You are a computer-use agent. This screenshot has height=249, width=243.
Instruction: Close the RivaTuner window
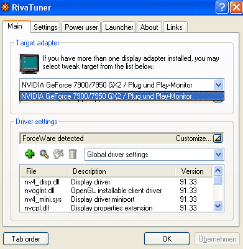(236, 7)
